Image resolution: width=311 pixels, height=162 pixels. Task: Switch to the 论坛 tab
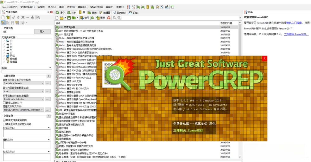coord(133,12)
